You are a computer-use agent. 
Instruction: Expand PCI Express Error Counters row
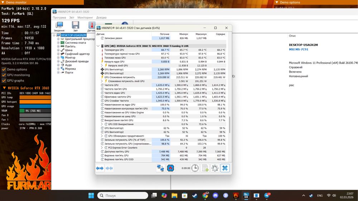click(102, 148)
